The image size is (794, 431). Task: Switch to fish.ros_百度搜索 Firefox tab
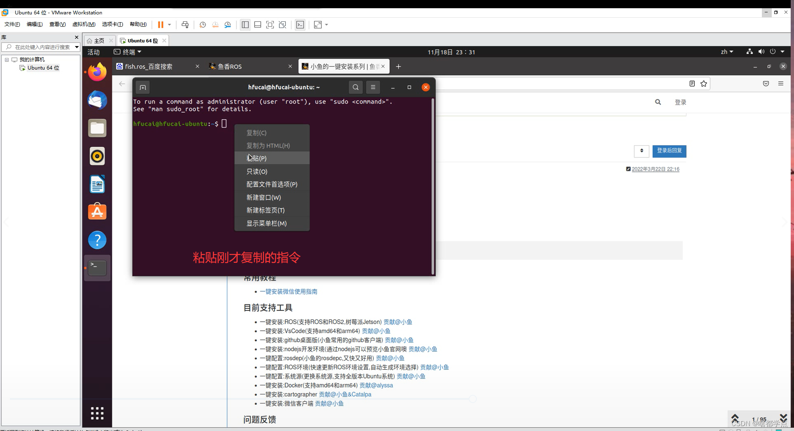point(157,67)
